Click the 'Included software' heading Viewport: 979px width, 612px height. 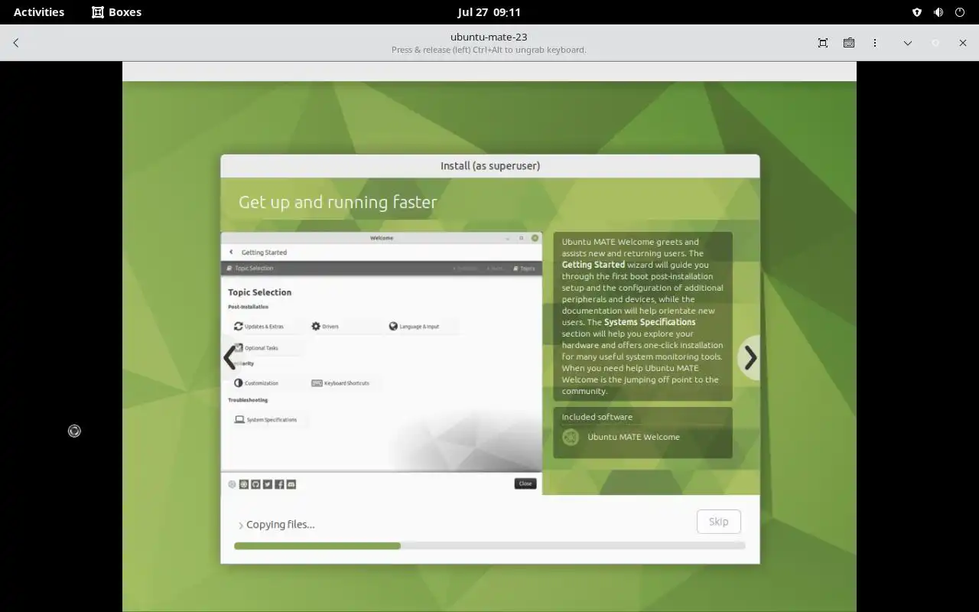coord(597,417)
